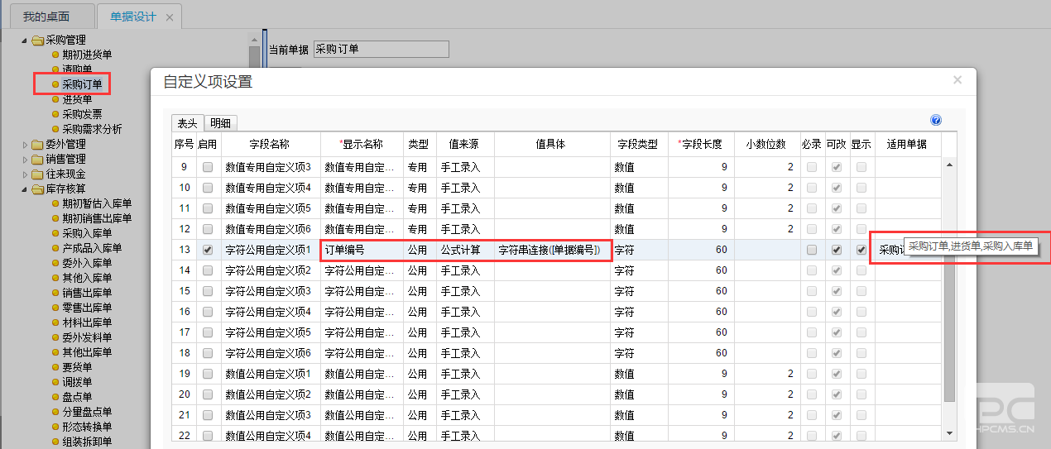The height and width of the screenshot is (449, 1051).
Task: Disable the 启用 checkbox in row 13
Action: [208, 250]
